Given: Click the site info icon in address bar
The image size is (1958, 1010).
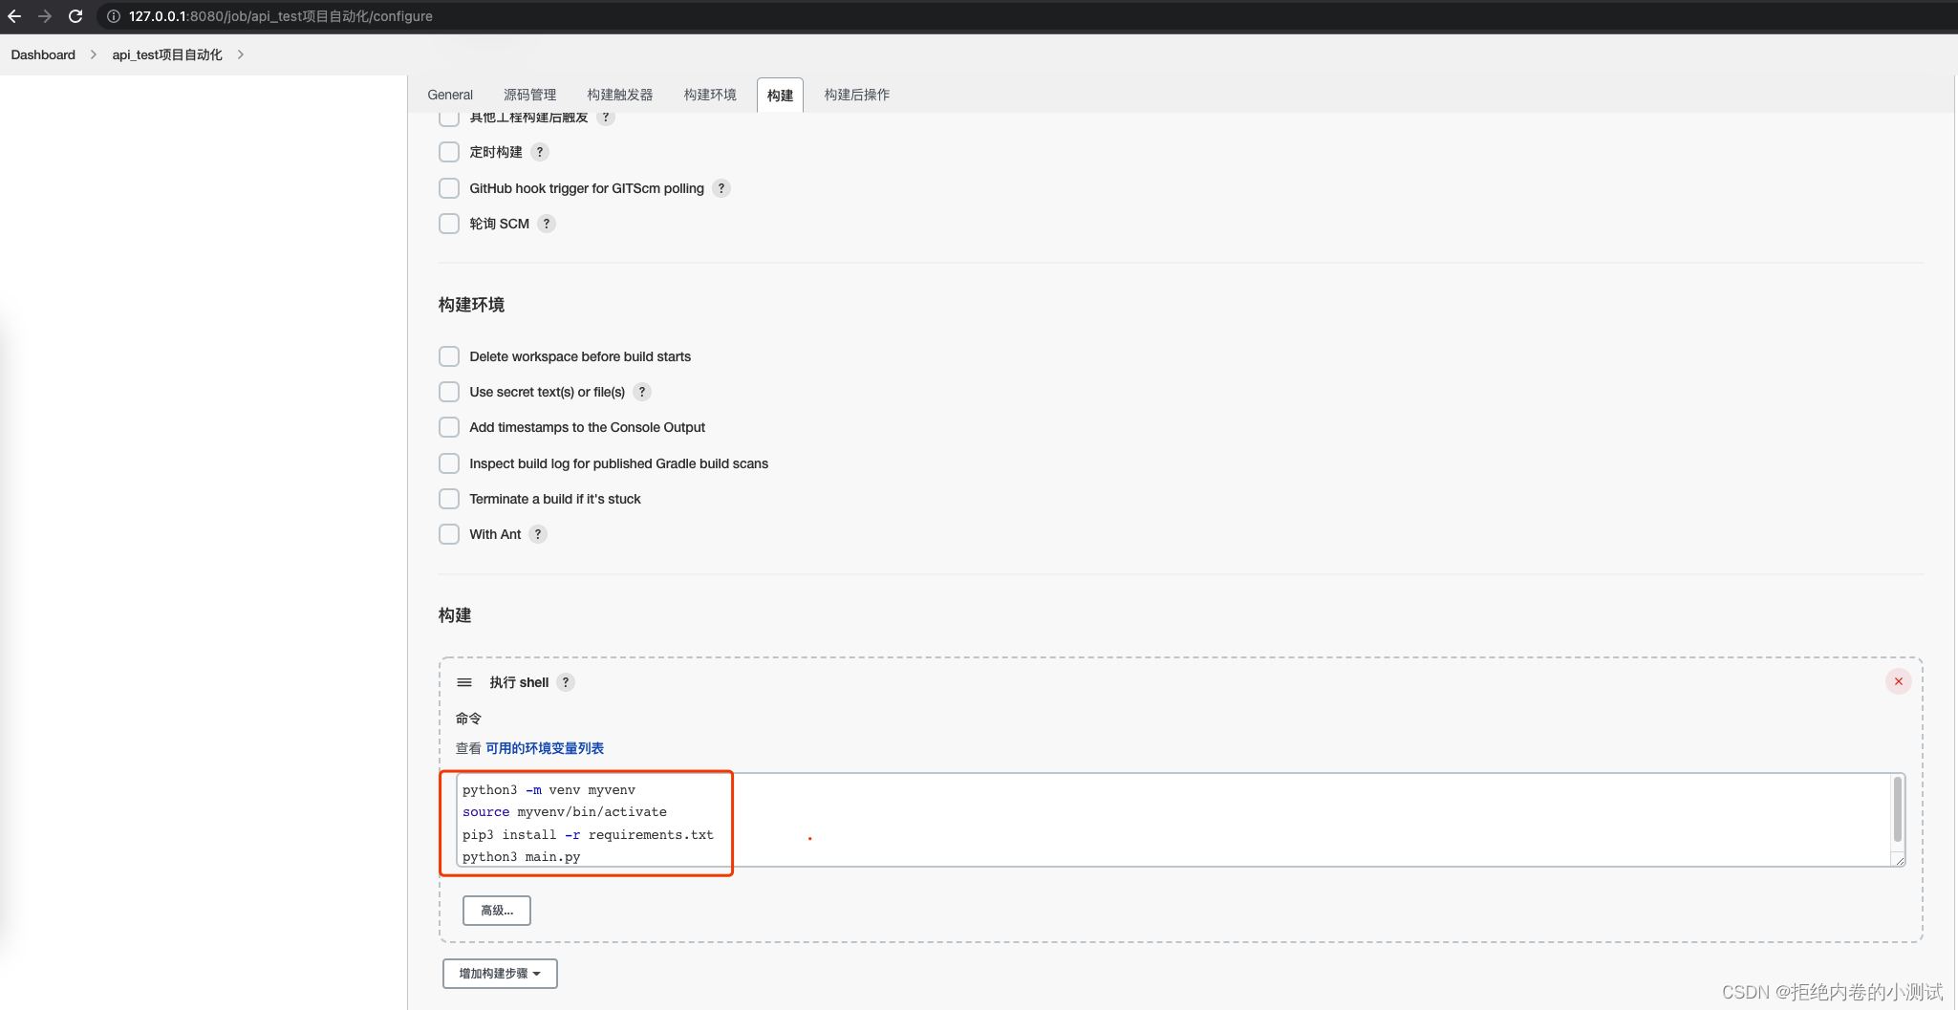Looking at the screenshot, I should [113, 16].
